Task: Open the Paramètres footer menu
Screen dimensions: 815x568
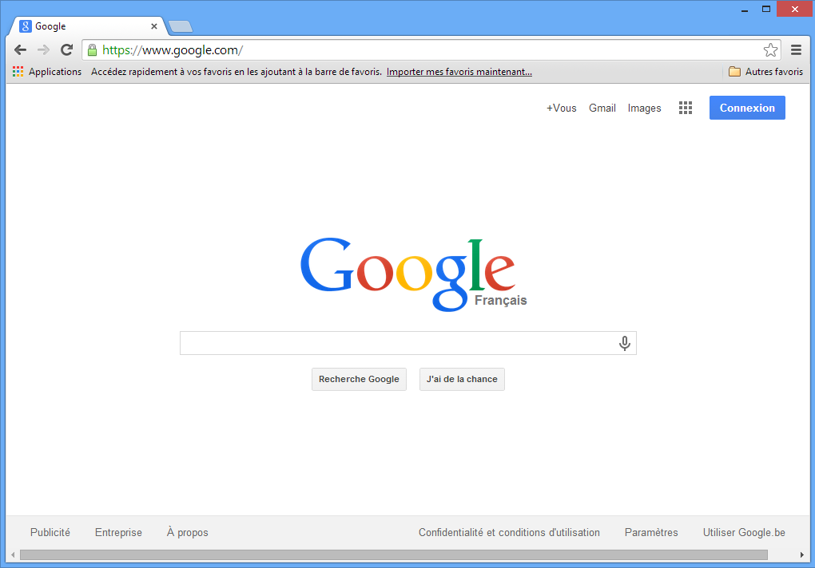Action: click(x=650, y=532)
